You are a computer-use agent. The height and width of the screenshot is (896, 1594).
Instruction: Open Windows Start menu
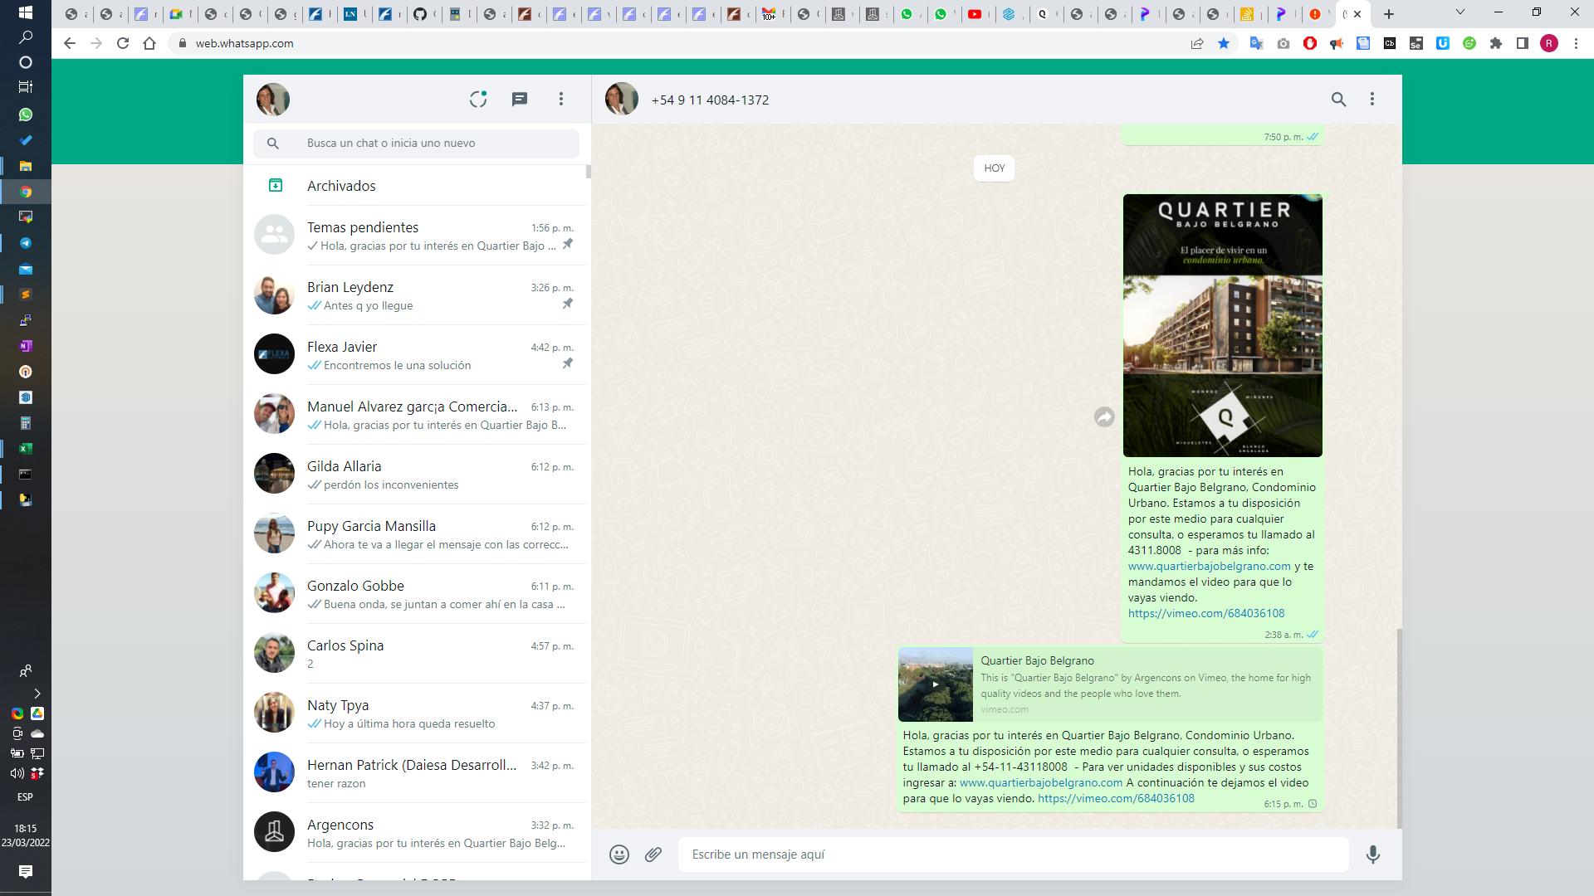click(25, 12)
